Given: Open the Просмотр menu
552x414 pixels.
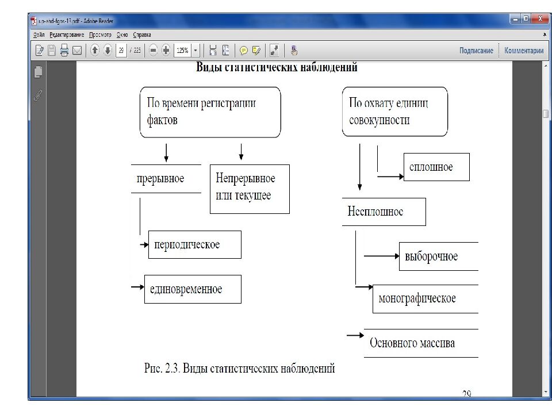Looking at the screenshot, I should pyautogui.click(x=100, y=34).
